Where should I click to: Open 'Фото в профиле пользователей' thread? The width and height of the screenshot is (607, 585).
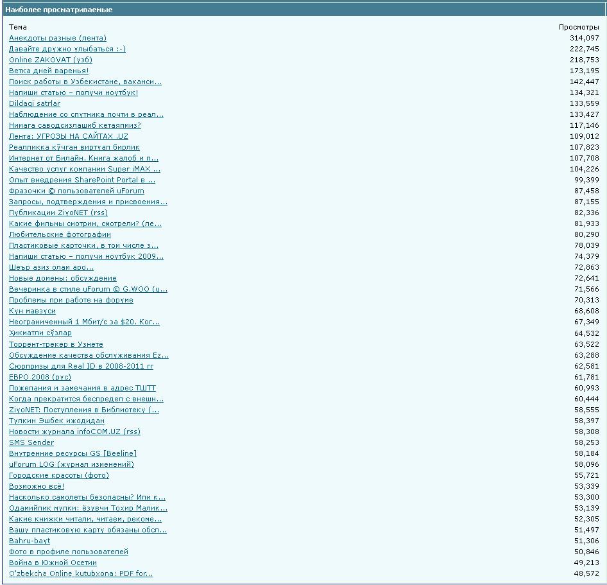click(69, 552)
